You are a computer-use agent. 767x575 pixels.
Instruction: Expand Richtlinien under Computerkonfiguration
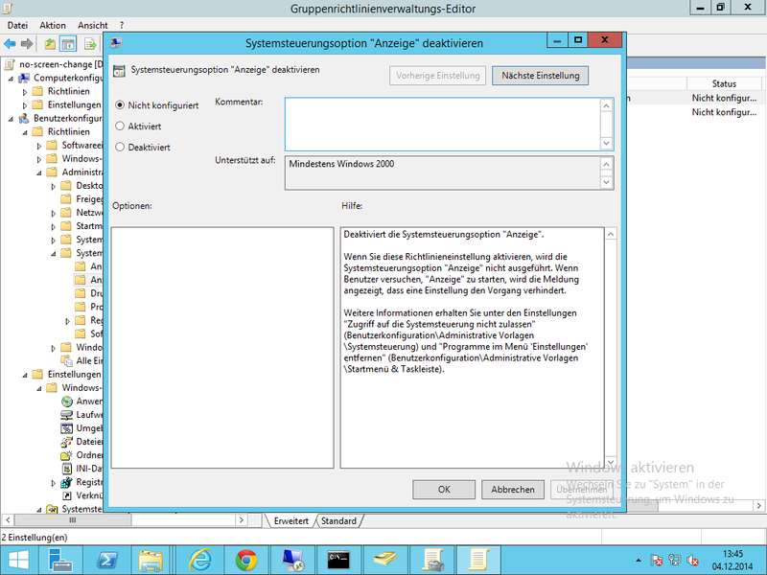[x=26, y=92]
